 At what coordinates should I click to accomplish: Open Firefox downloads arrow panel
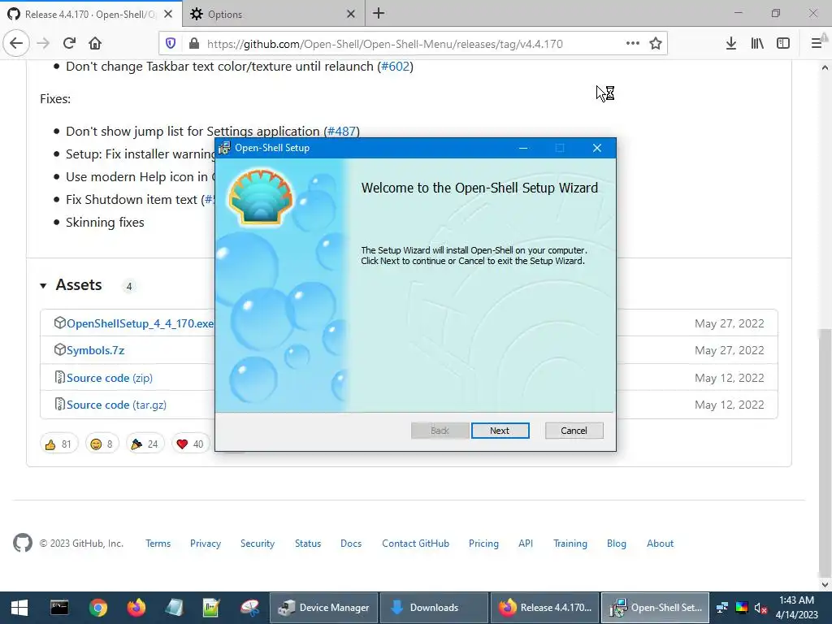coord(731,44)
